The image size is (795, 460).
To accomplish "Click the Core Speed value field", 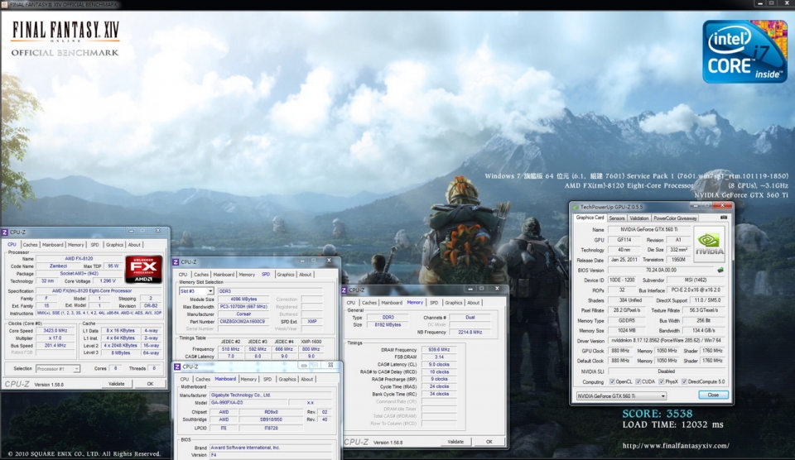I will pyautogui.click(x=57, y=330).
